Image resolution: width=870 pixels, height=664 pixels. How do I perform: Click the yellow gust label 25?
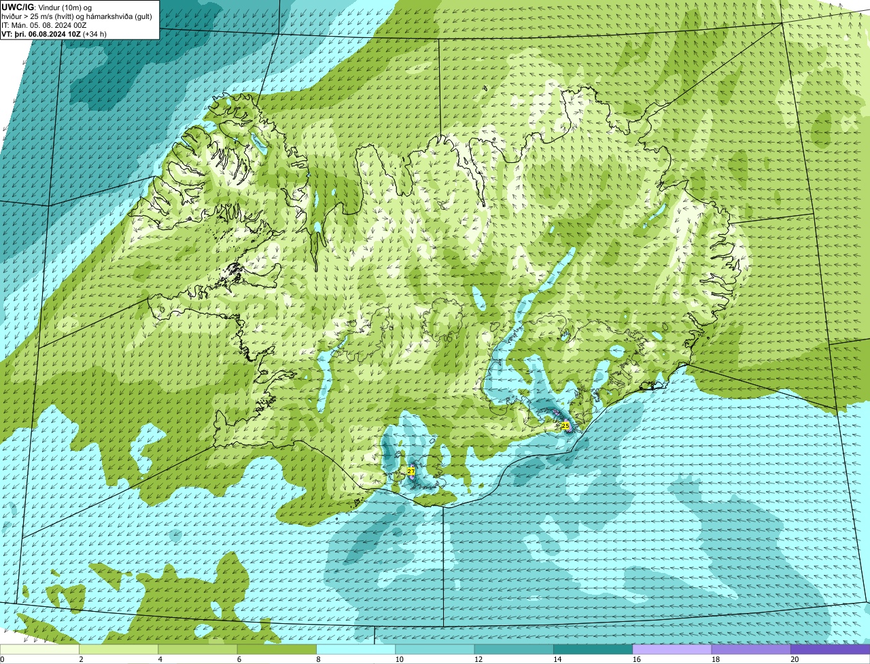pyautogui.click(x=565, y=426)
